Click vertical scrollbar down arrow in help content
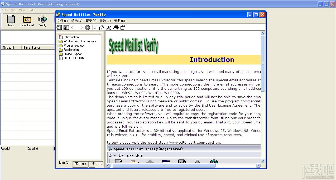 [263, 161]
